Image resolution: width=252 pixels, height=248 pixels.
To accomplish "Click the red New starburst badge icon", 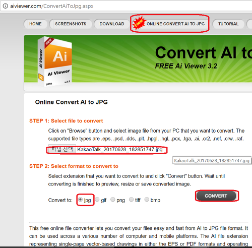I will 139,24.
